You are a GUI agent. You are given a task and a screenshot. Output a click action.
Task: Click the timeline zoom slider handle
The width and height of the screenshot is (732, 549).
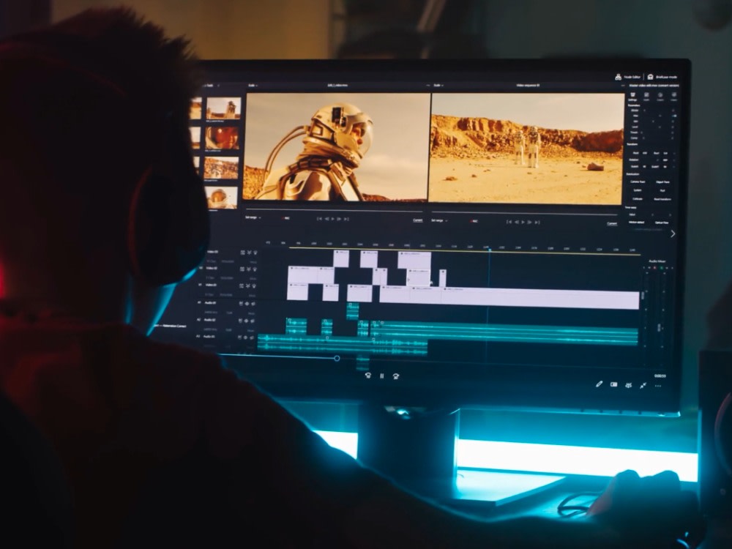337,358
